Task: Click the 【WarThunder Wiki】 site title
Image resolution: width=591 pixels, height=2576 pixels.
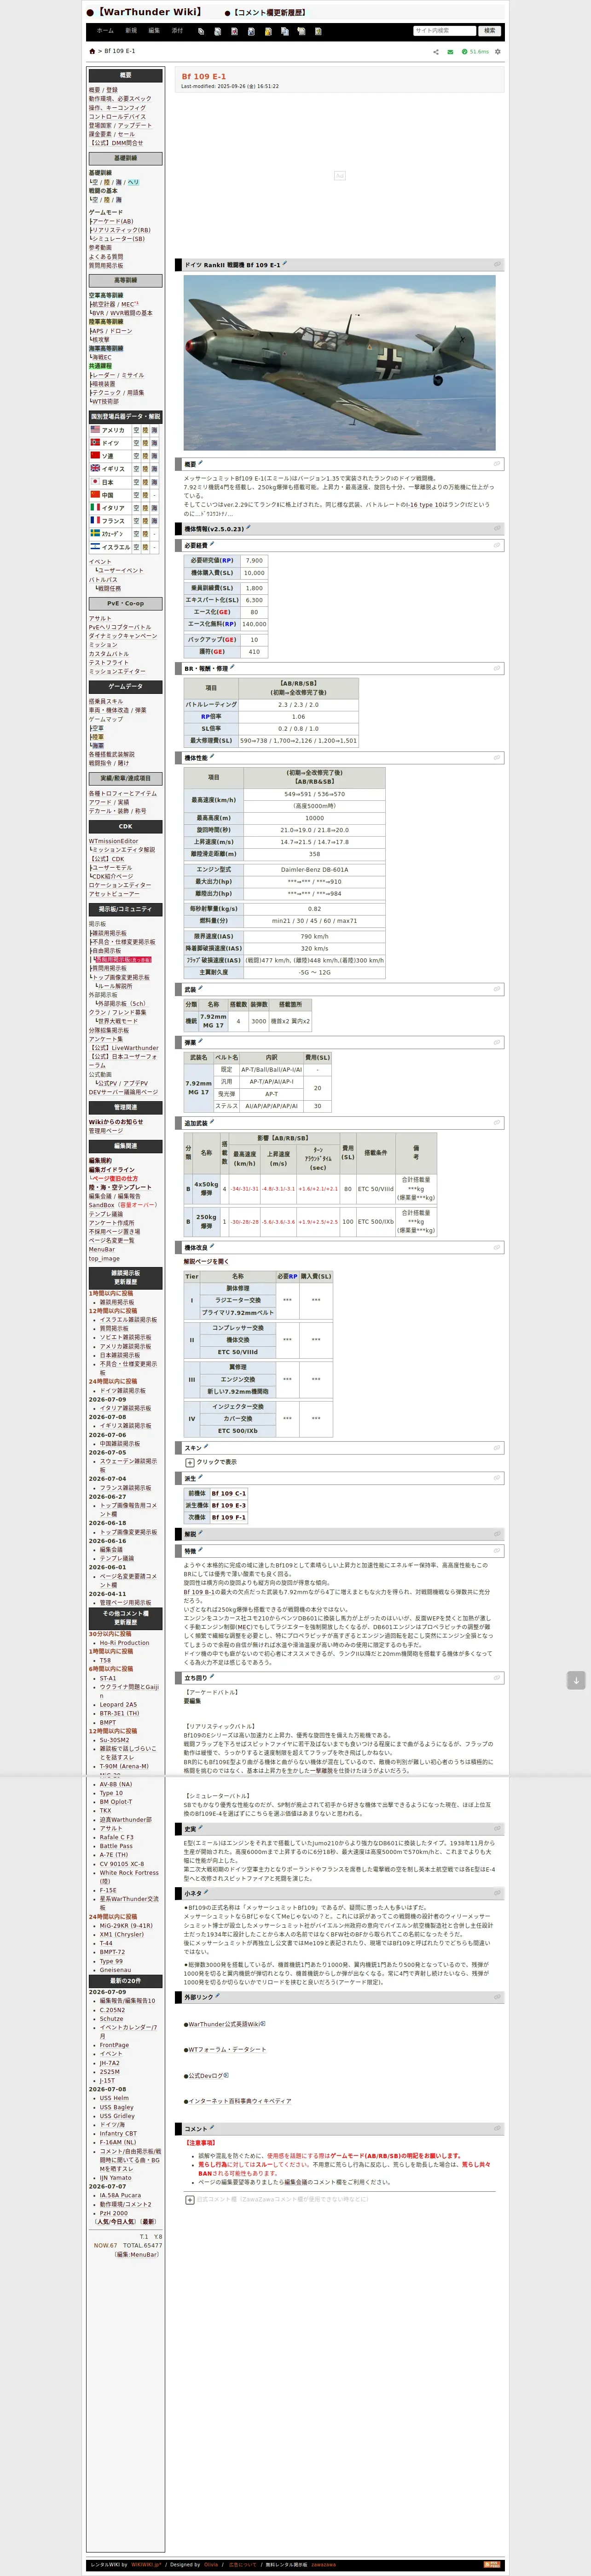Action: pyautogui.click(x=150, y=12)
